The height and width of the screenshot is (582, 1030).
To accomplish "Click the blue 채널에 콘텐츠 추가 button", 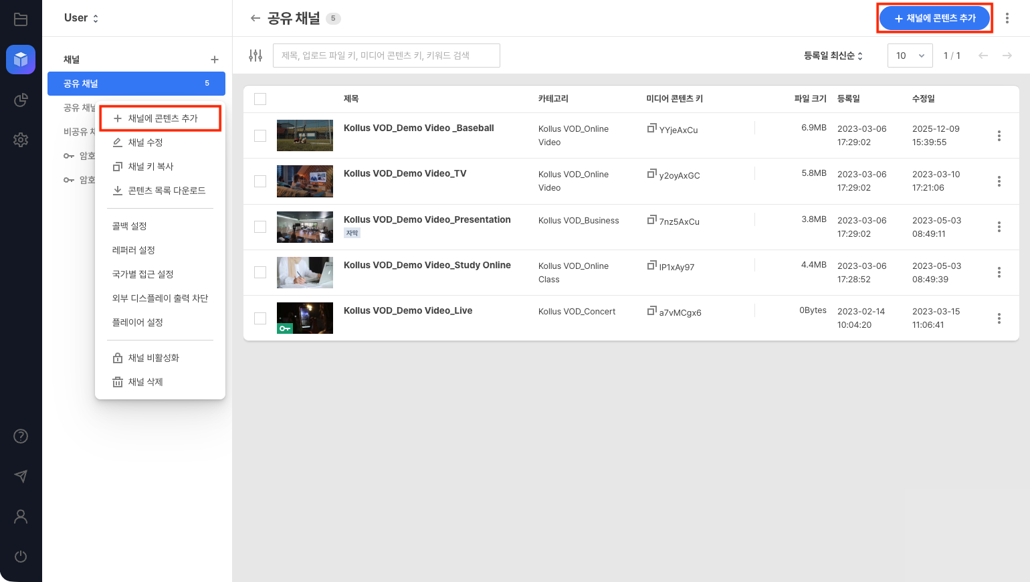I will [934, 18].
